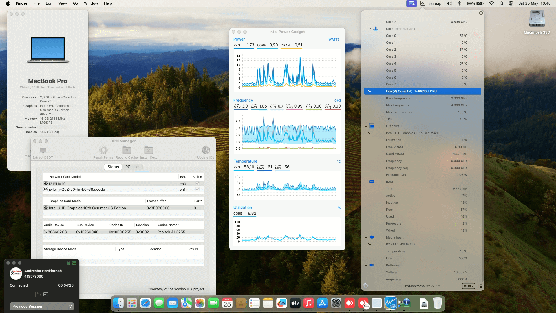Click the AnyDesk chat message icon

[46, 294]
